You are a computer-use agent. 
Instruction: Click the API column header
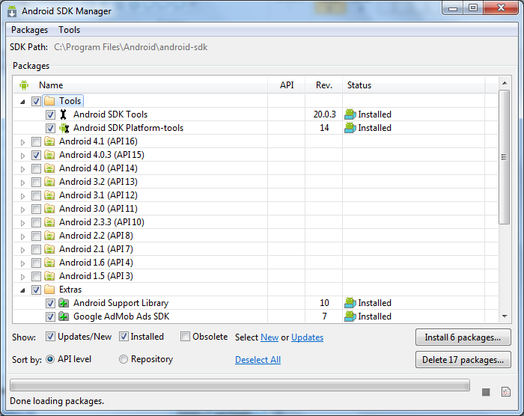pyautogui.click(x=287, y=85)
